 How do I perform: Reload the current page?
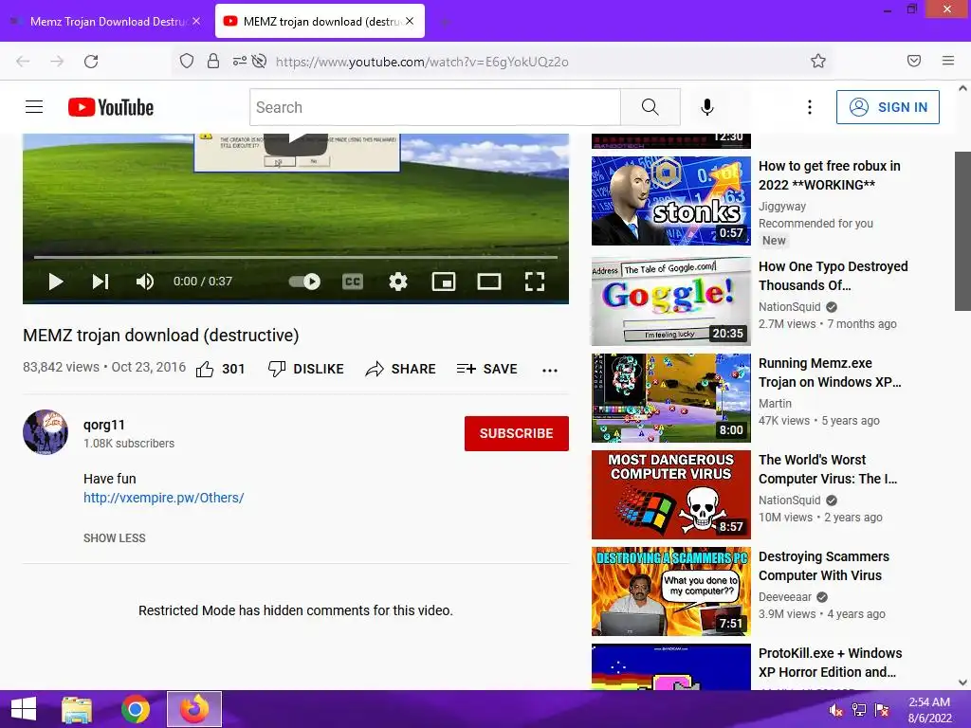91,62
